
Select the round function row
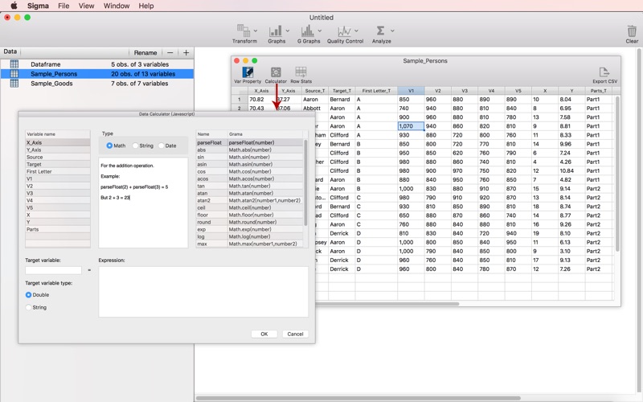coord(250,222)
